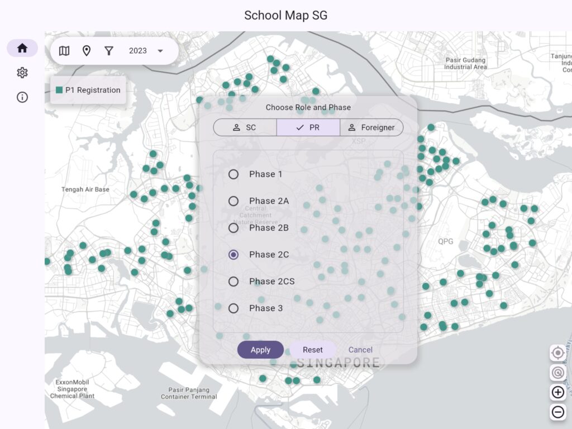572x429 pixels.
Task: Click the location pin icon in toolbar
Action: coord(87,51)
